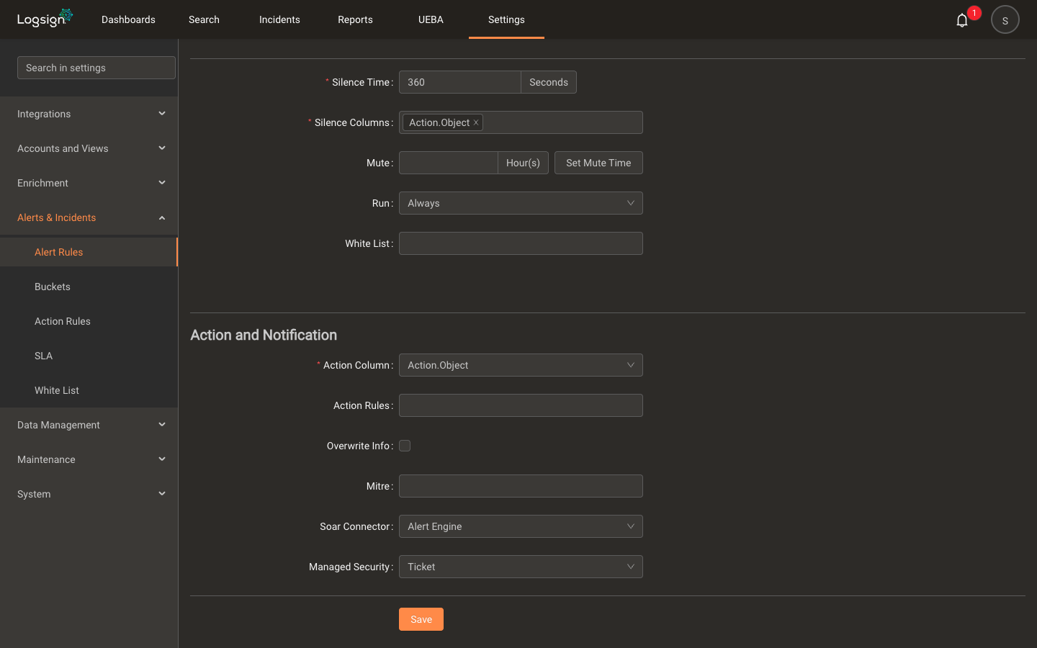Go to the Dashboards tab

128,19
